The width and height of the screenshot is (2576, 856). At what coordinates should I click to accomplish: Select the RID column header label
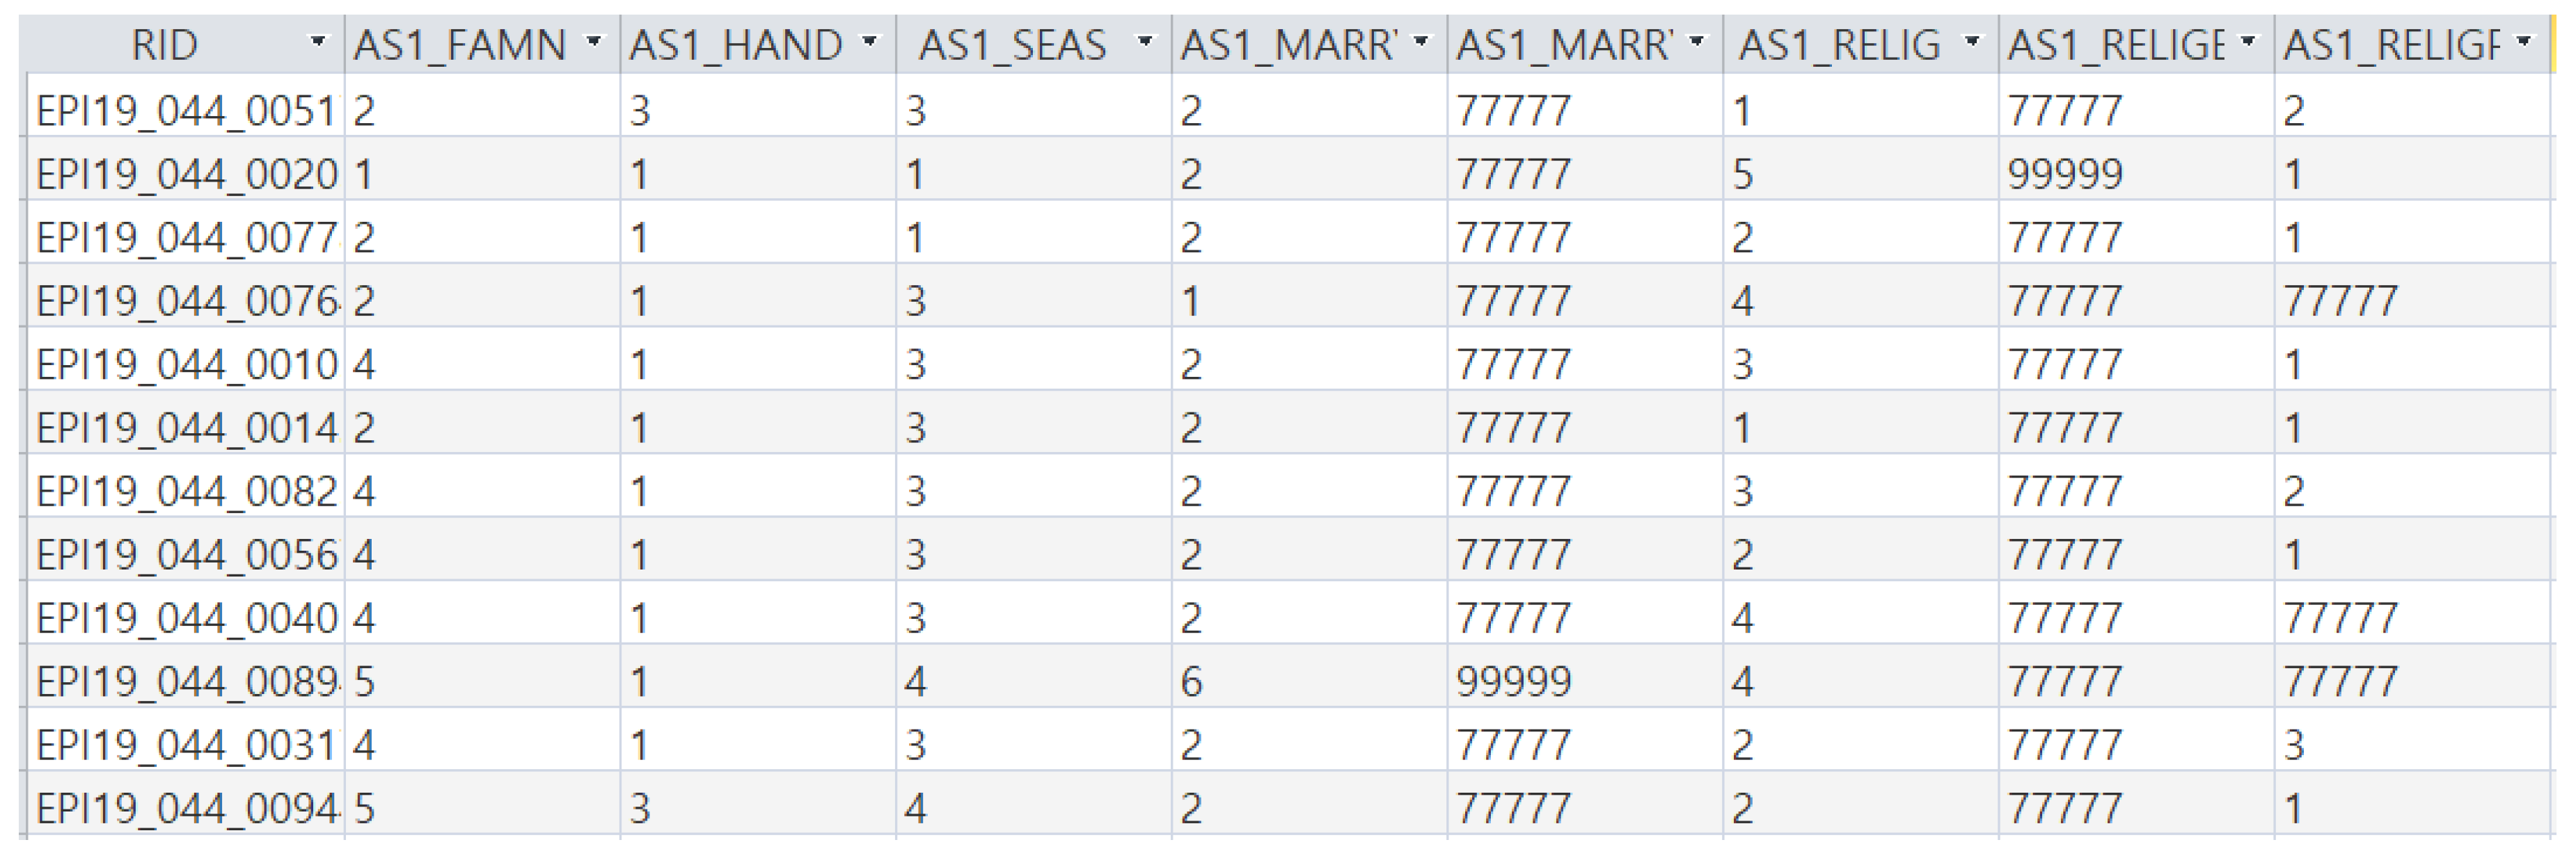tap(165, 45)
